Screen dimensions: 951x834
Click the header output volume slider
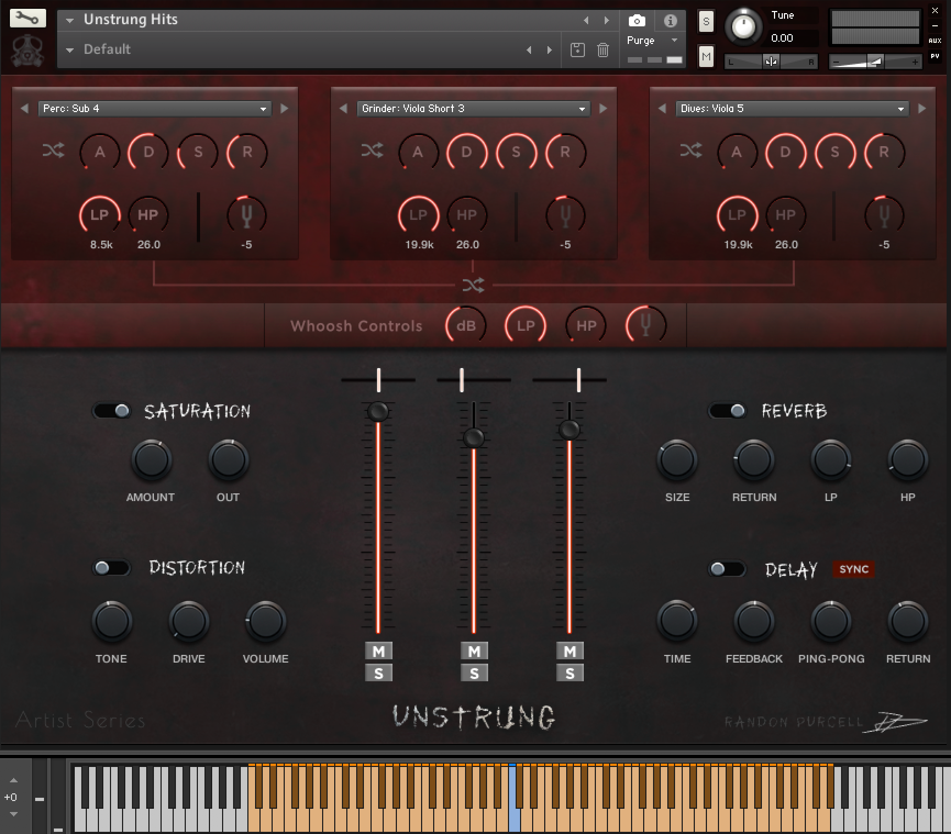point(876,62)
